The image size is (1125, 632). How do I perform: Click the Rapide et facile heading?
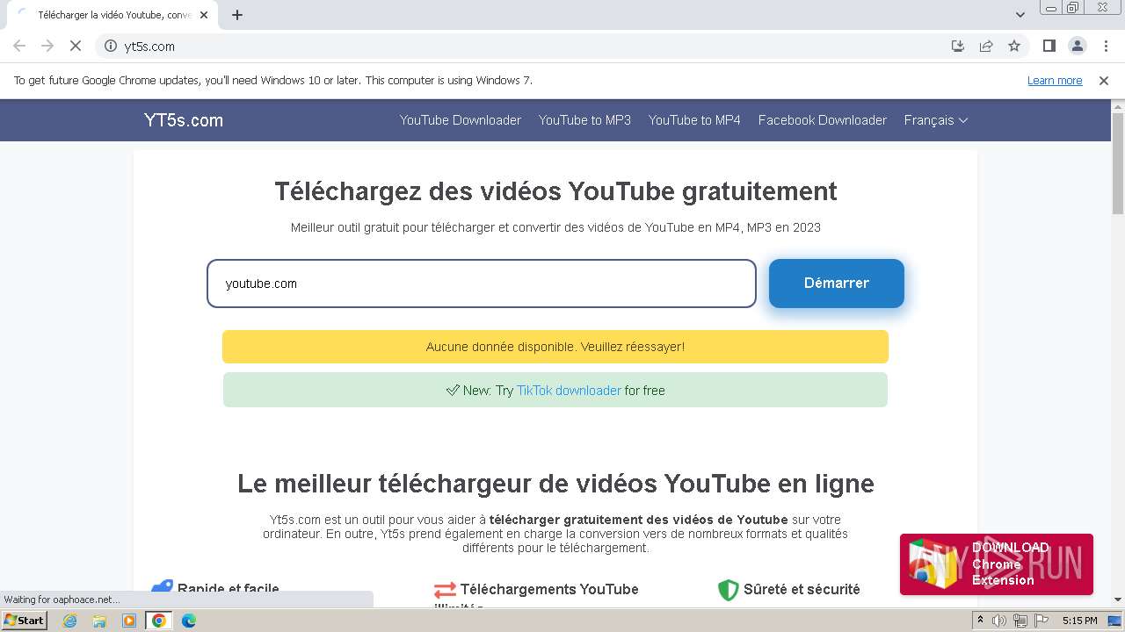click(229, 589)
